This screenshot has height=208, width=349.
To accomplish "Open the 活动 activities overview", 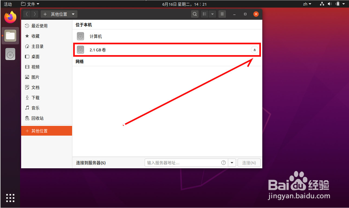I will [x=8, y=4].
